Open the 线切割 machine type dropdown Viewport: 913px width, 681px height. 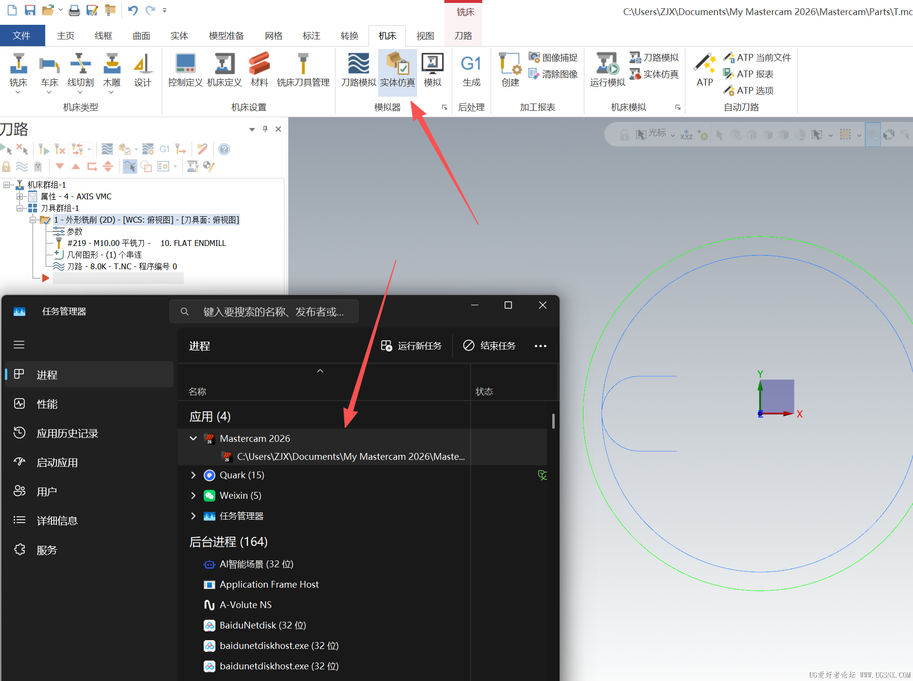(80, 92)
